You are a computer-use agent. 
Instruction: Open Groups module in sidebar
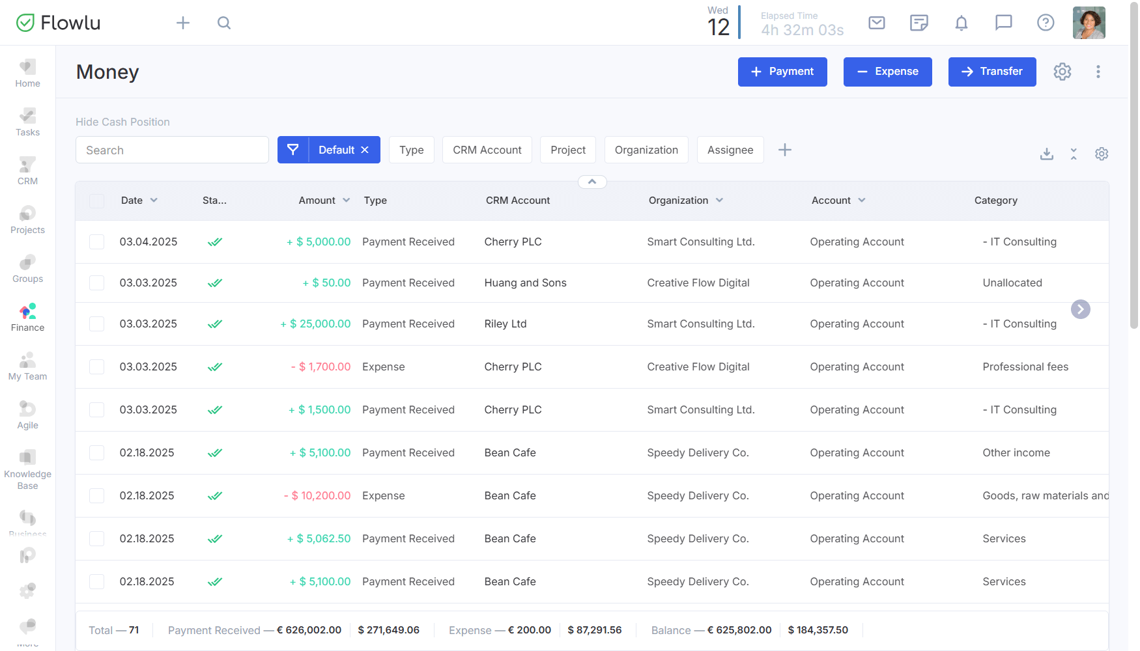coord(27,268)
